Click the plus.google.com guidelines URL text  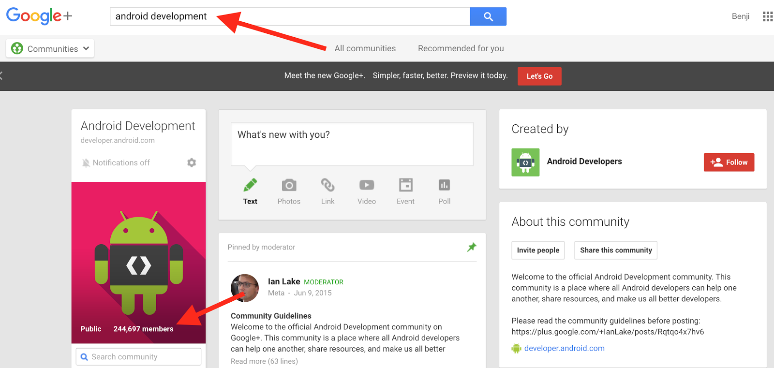point(608,332)
